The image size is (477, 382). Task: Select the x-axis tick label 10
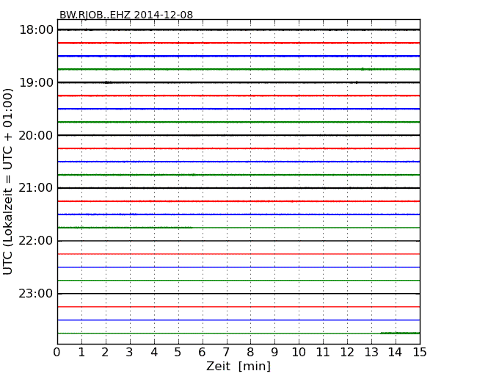tap(299, 352)
